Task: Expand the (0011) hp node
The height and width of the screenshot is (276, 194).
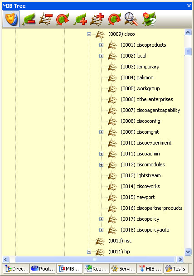Action: coord(89,252)
